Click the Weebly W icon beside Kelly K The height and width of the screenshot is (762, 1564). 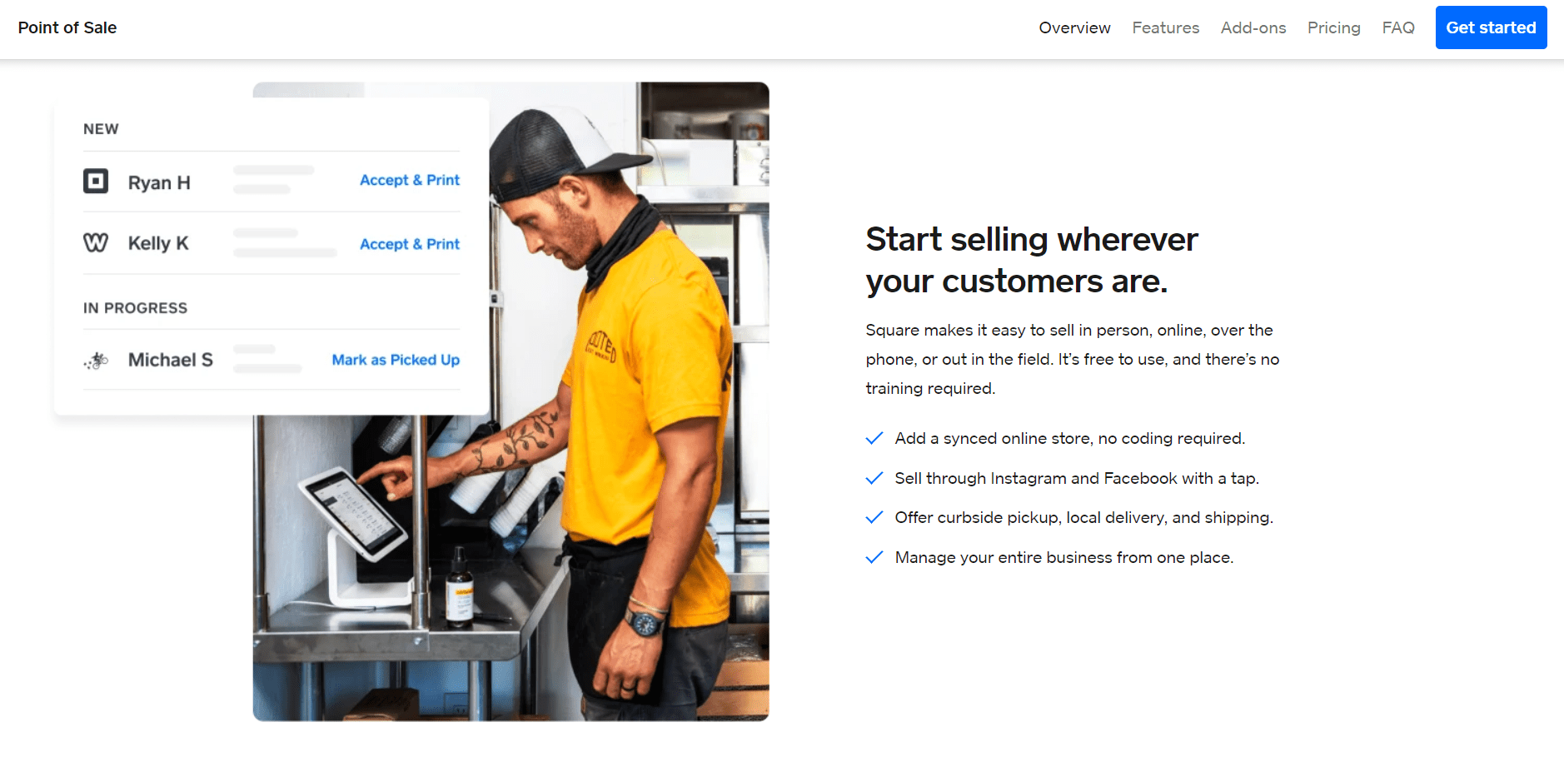pyautogui.click(x=96, y=242)
